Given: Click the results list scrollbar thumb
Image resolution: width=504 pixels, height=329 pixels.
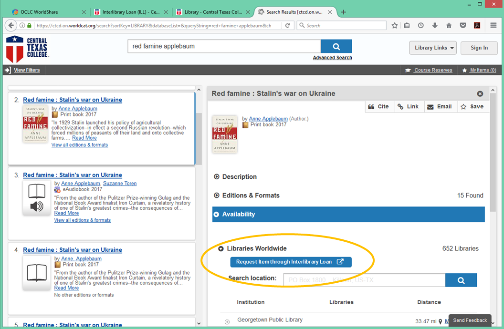Looking at the screenshot, I should coord(199,138).
